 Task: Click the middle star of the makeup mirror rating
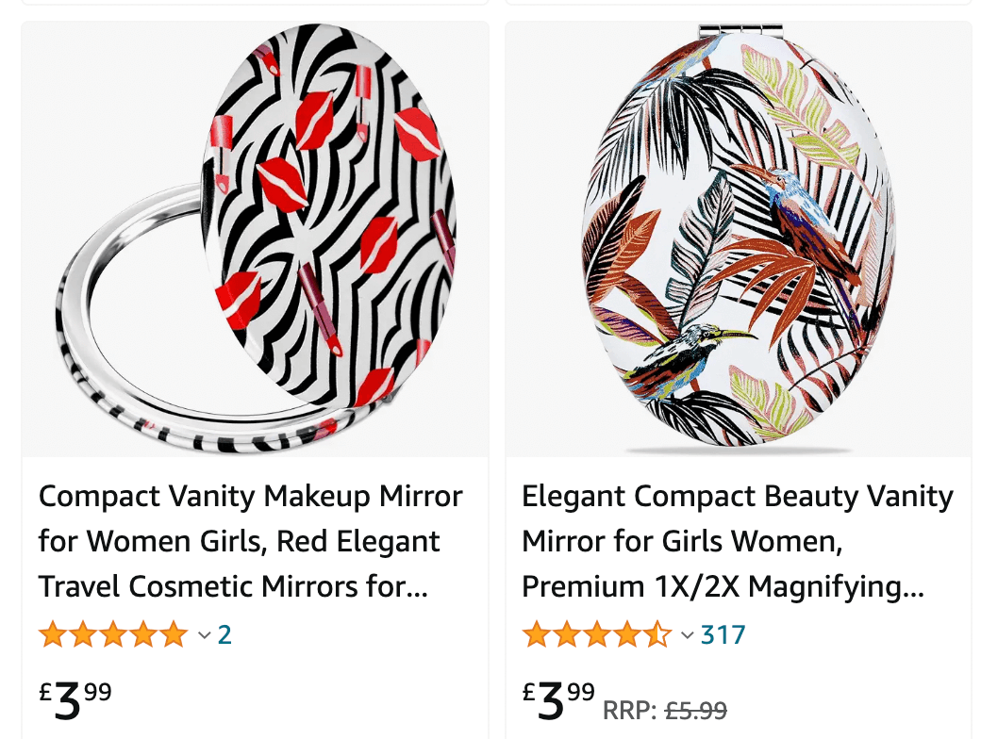[113, 635]
